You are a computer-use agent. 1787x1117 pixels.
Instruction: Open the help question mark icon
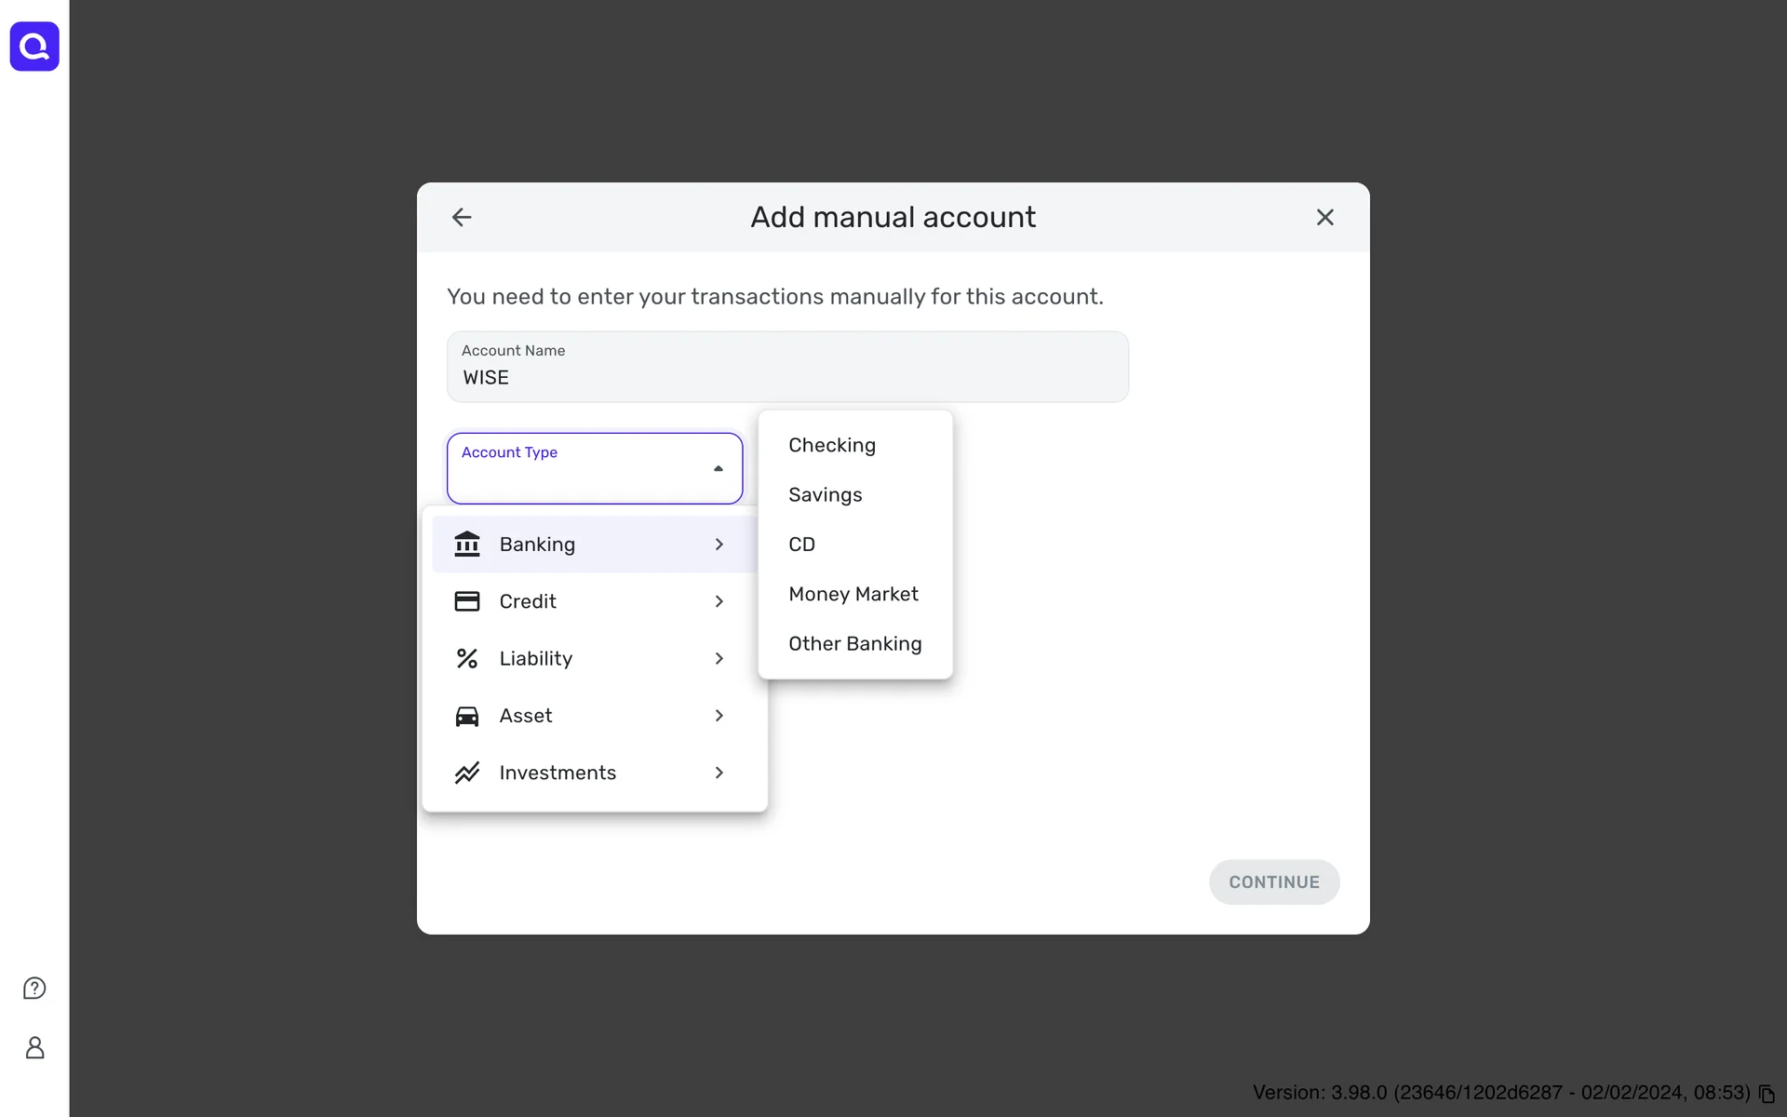click(34, 988)
